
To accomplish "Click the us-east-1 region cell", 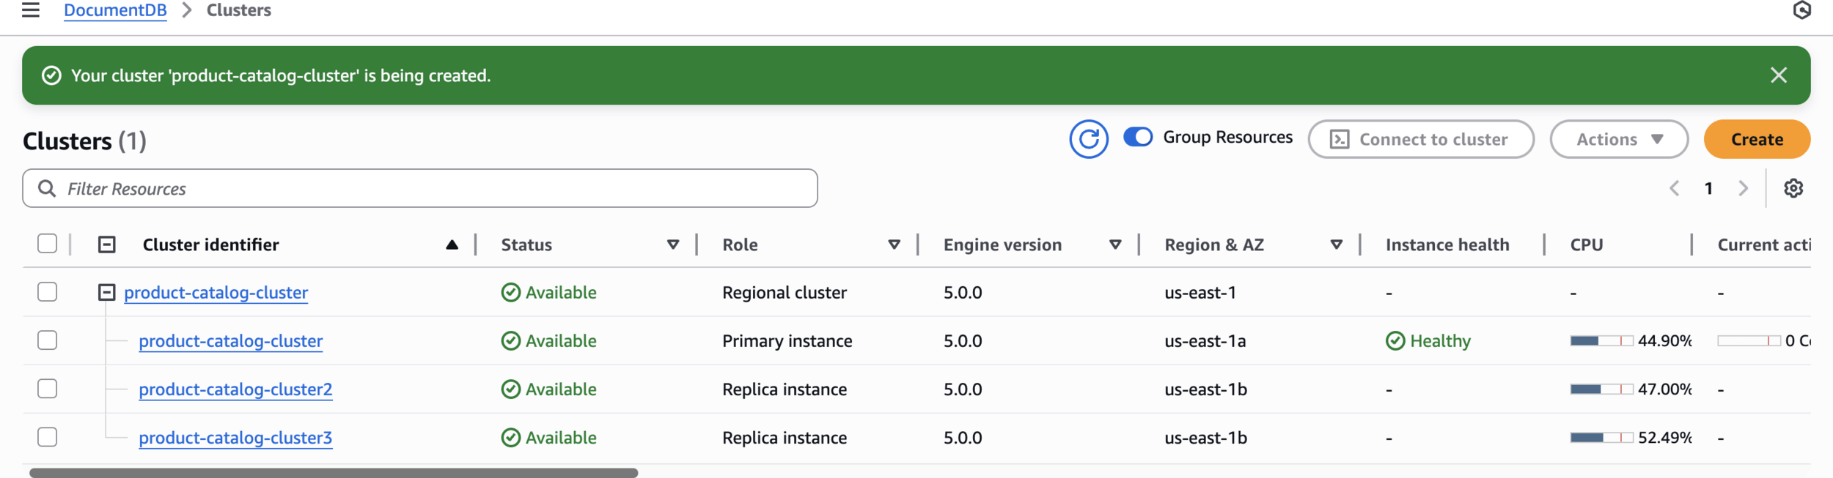I will (x=1200, y=292).
